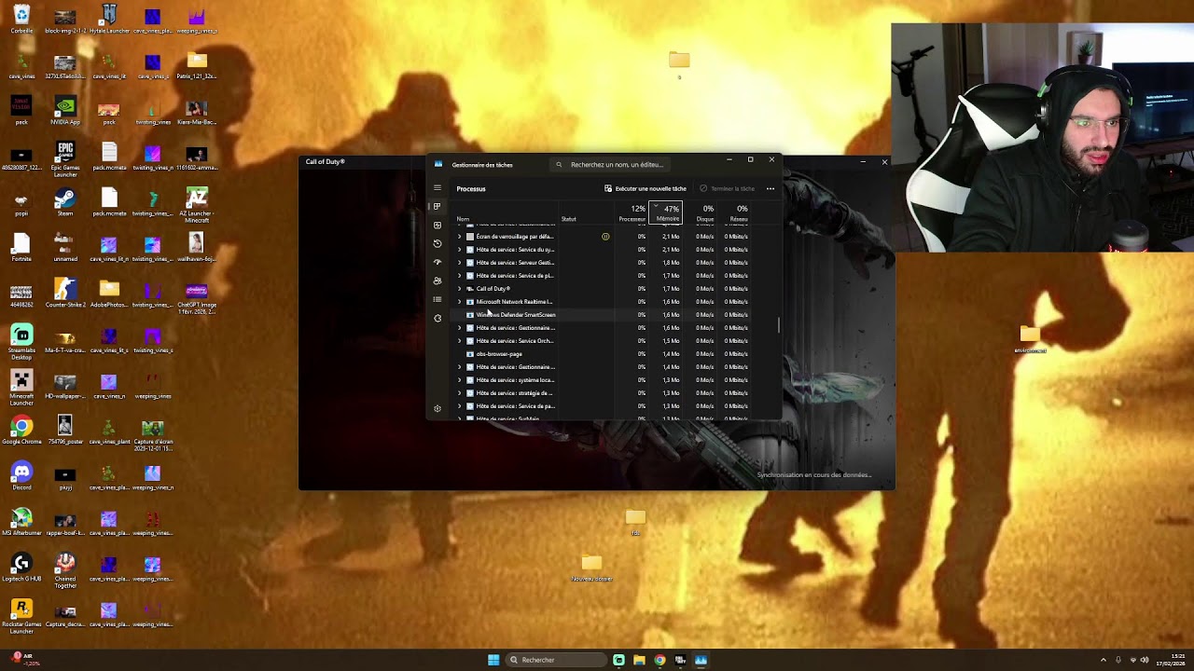
Task: Expand the "Hôte de service : Serveur Gesti..." row
Action: click(x=459, y=263)
